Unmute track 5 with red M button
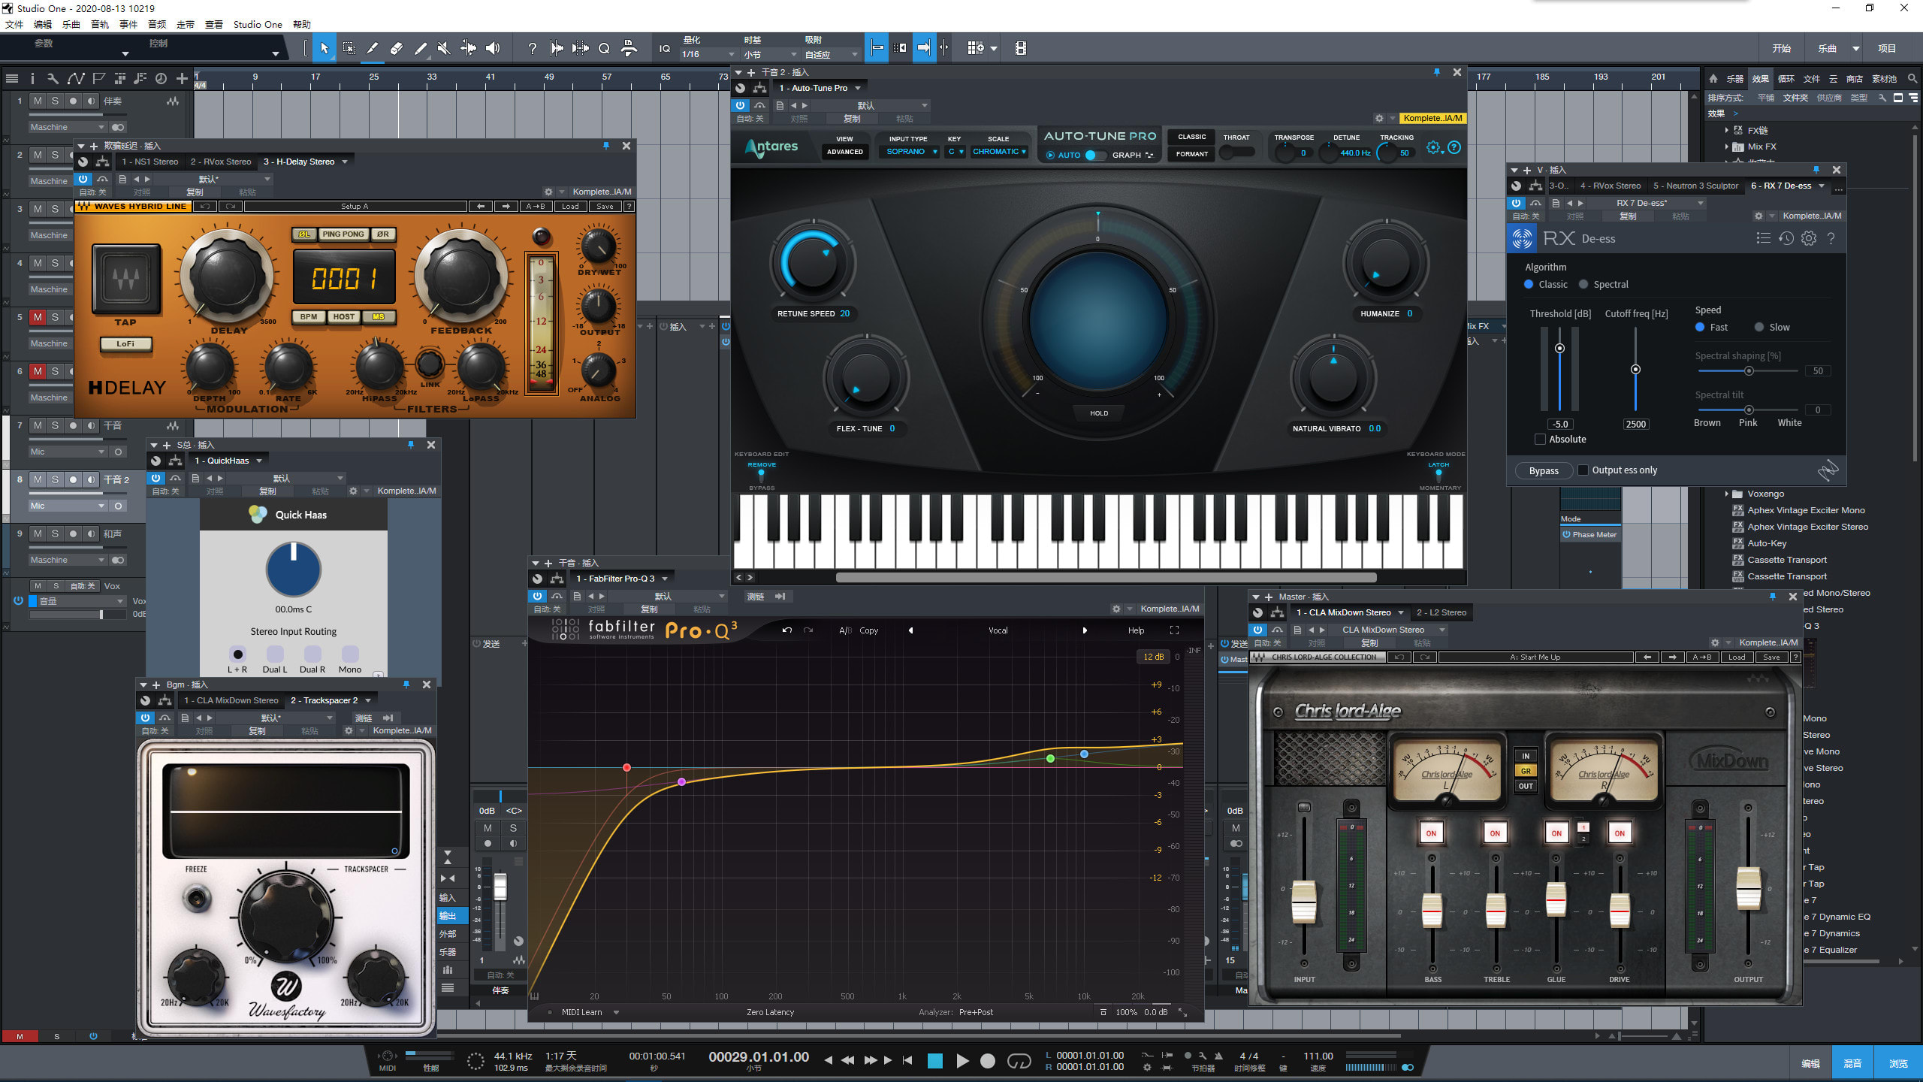Image resolution: width=1923 pixels, height=1082 pixels. click(x=38, y=317)
